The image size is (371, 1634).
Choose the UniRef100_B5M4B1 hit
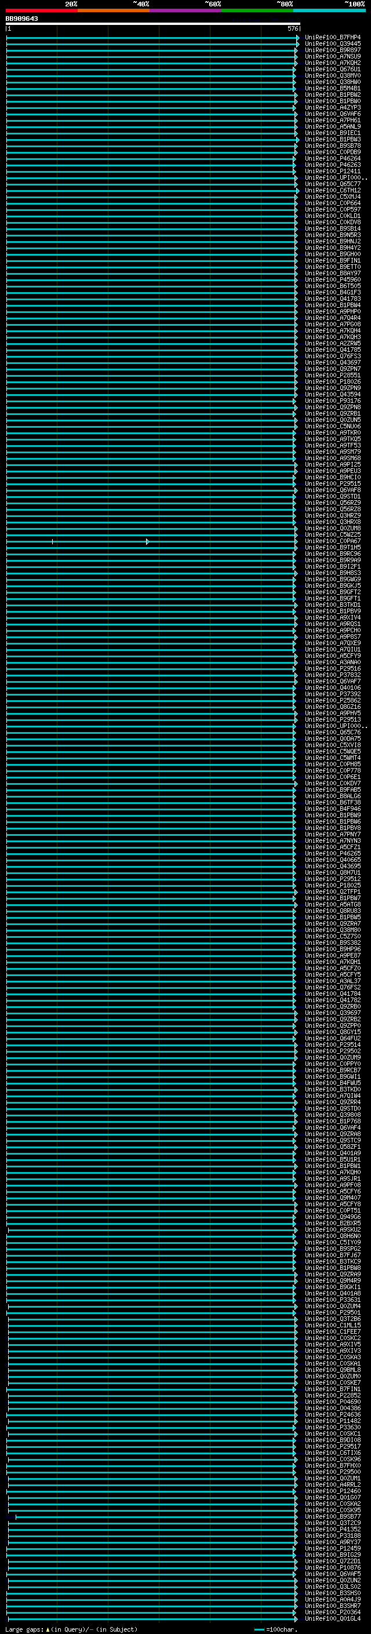coord(332,88)
